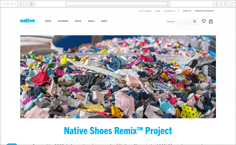Open the BABY menu

[x=104, y=21]
